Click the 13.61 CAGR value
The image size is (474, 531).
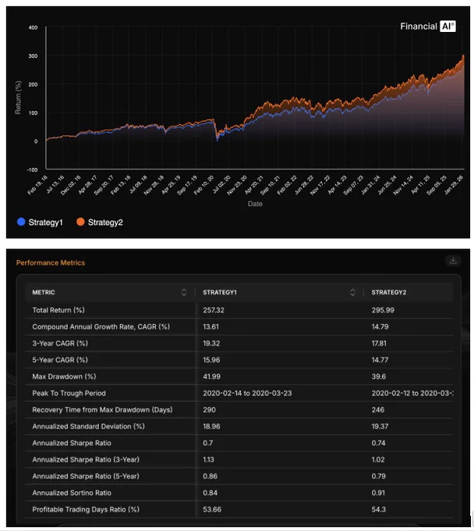point(210,326)
